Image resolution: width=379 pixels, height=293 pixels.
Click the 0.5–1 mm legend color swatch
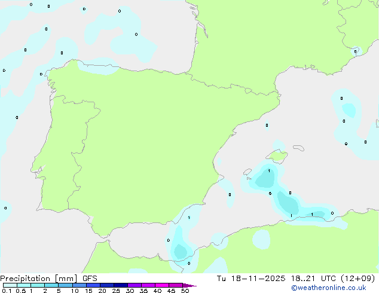tap(24, 285)
